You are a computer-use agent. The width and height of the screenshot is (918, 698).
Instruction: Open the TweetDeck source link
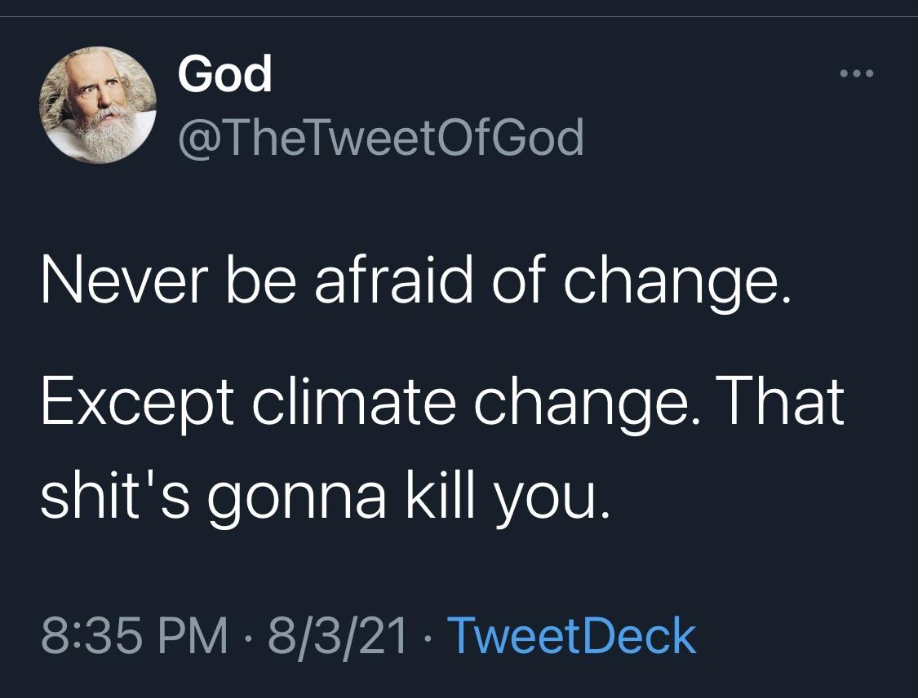click(x=572, y=637)
